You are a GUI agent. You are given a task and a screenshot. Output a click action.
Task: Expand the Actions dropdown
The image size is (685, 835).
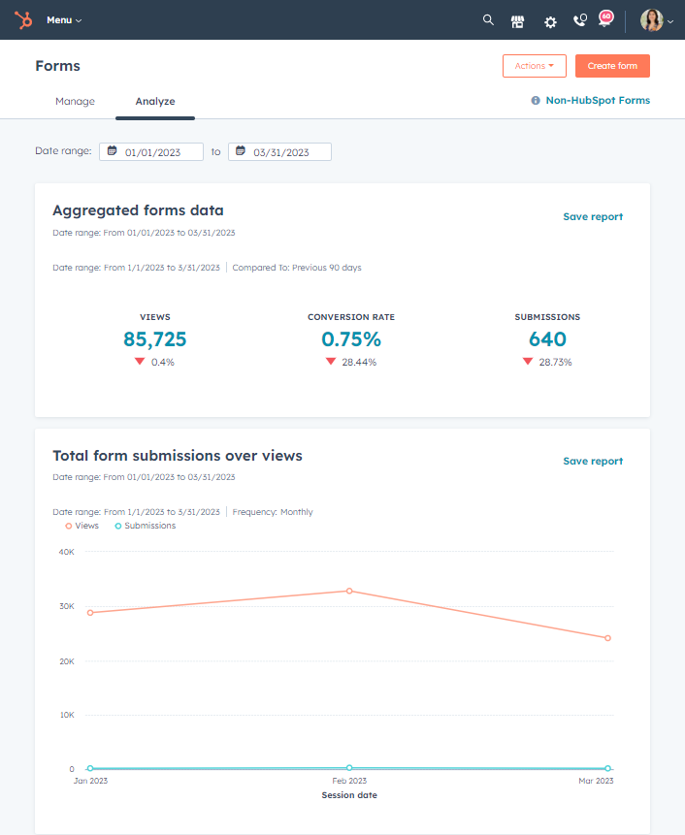(x=534, y=66)
